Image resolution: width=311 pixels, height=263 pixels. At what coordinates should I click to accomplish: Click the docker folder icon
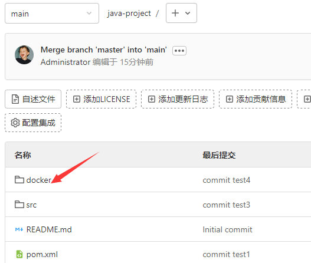[19, 180]
